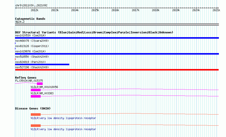Image resolution: width=226 pixels, height=137 pixels.
Task: Open the VLDLR|NM_001018056 transcript label
Action: point(44,87)
